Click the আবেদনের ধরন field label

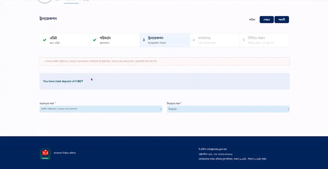[x=47, y=103]
